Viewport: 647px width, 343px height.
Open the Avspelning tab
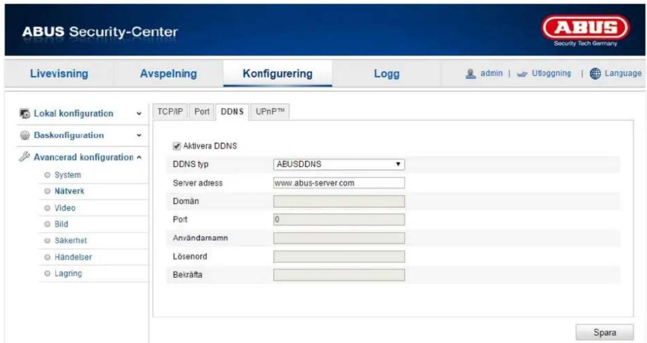(x=169, y=74)
